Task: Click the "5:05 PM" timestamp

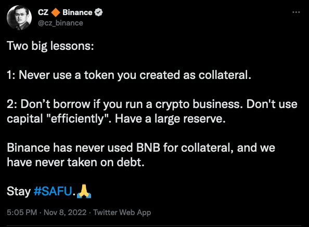Action: point(22,212)
